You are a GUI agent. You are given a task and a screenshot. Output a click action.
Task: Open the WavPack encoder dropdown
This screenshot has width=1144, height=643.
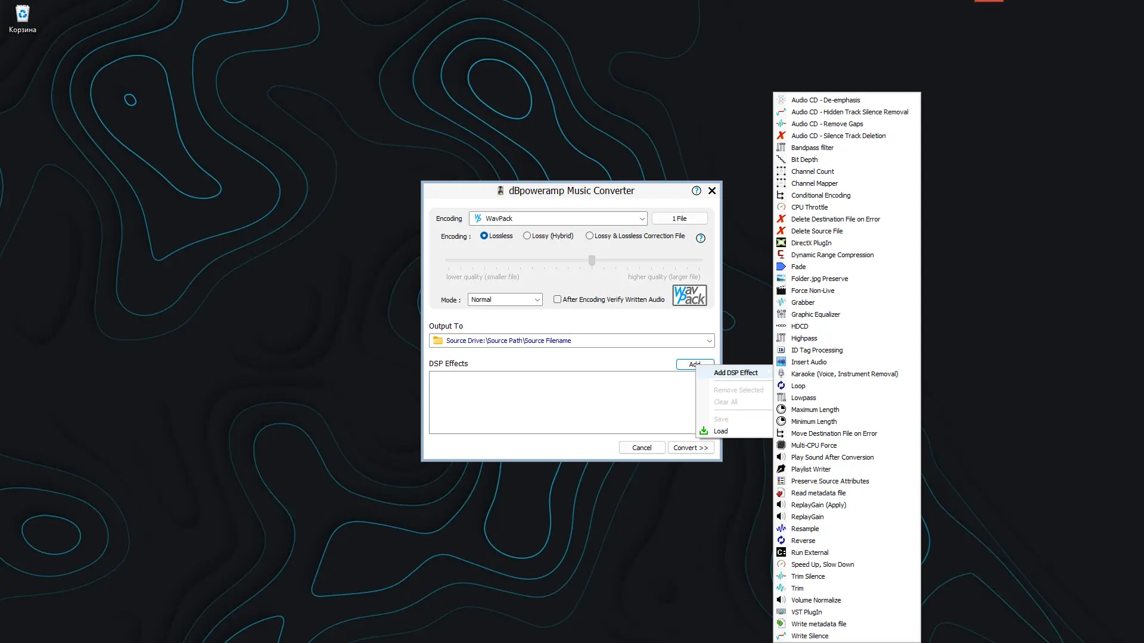click(x=642, y=219)
